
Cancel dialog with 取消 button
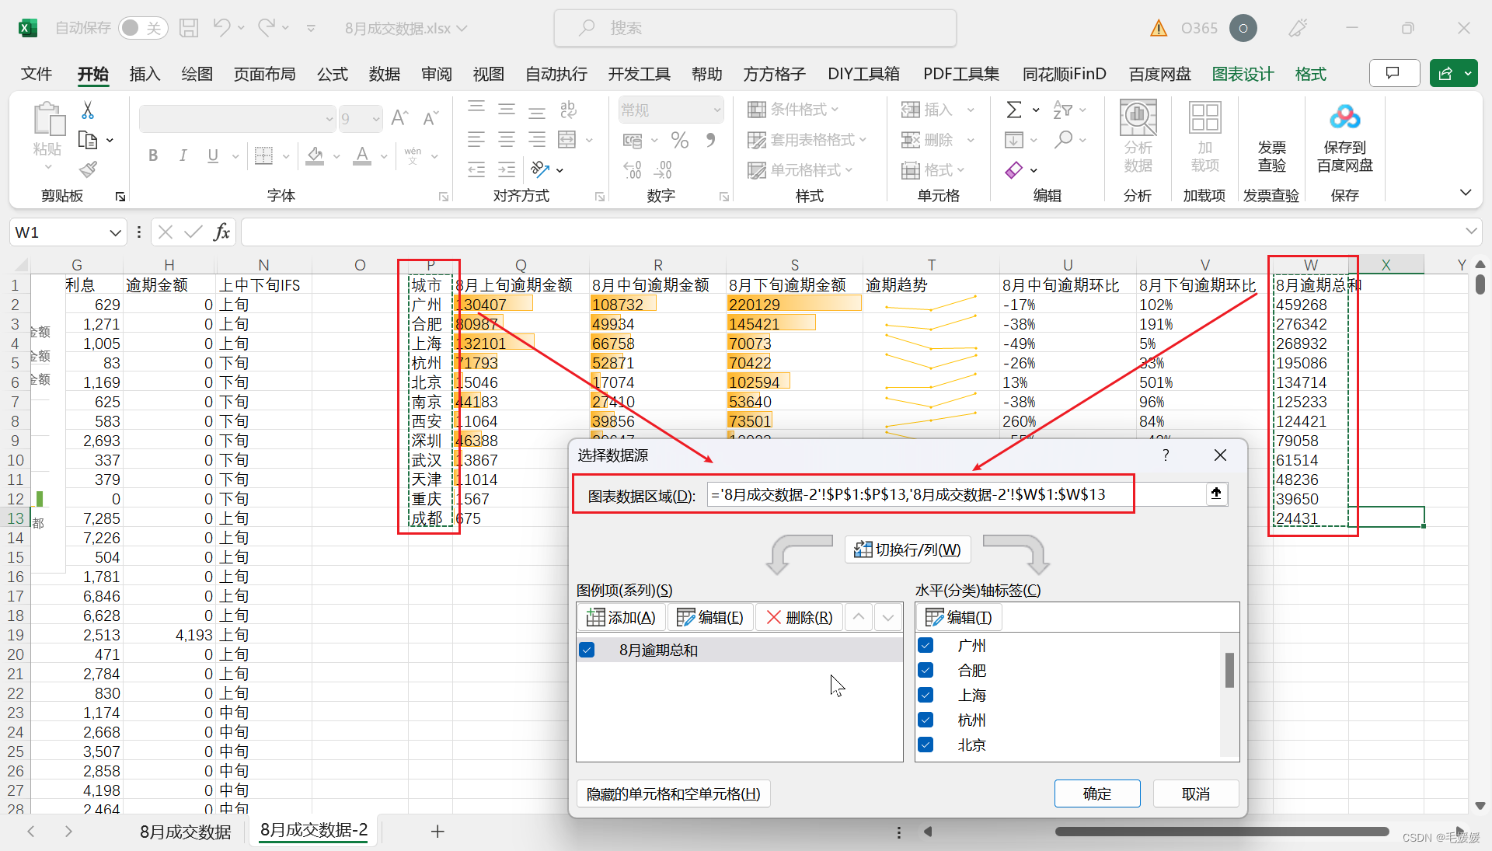[1196, 793]
